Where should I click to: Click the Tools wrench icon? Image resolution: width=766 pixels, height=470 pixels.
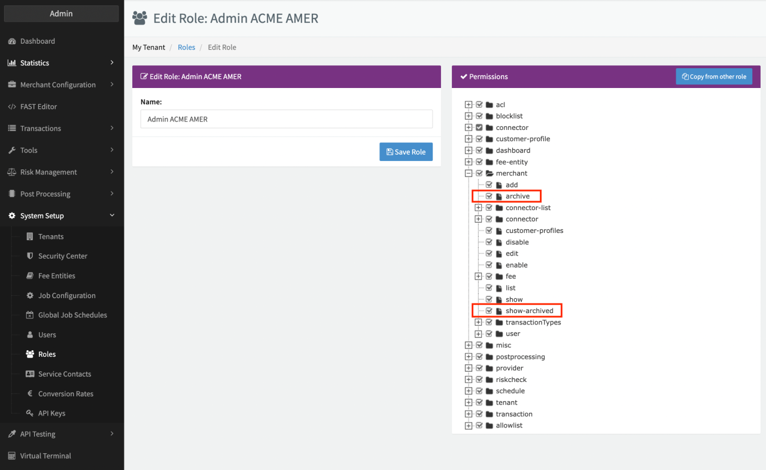12,150
